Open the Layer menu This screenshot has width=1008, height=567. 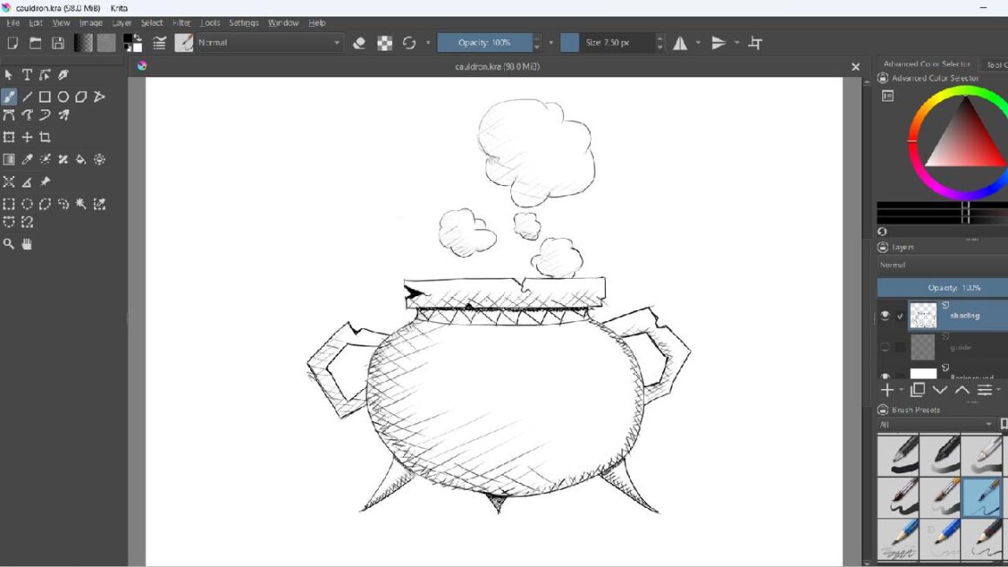[122, 23]
